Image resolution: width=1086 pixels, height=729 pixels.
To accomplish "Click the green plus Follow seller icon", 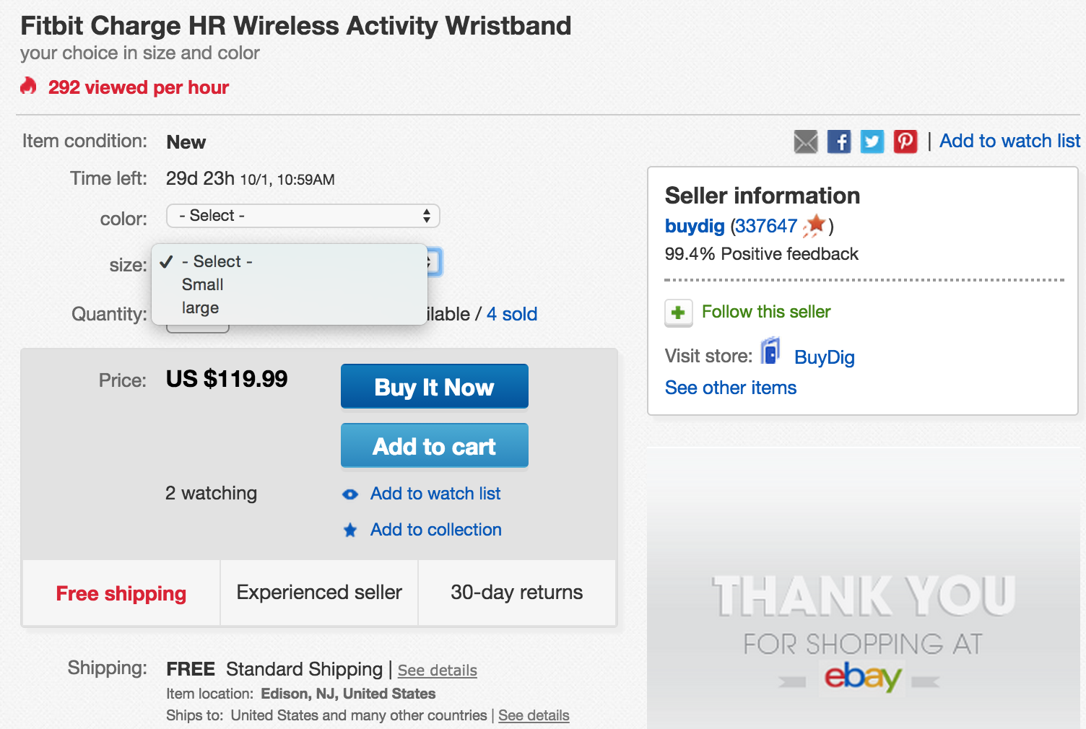I will coord(678,313).
